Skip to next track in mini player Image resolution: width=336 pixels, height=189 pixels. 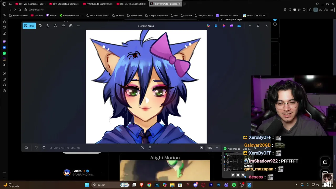tap(243, 175)
